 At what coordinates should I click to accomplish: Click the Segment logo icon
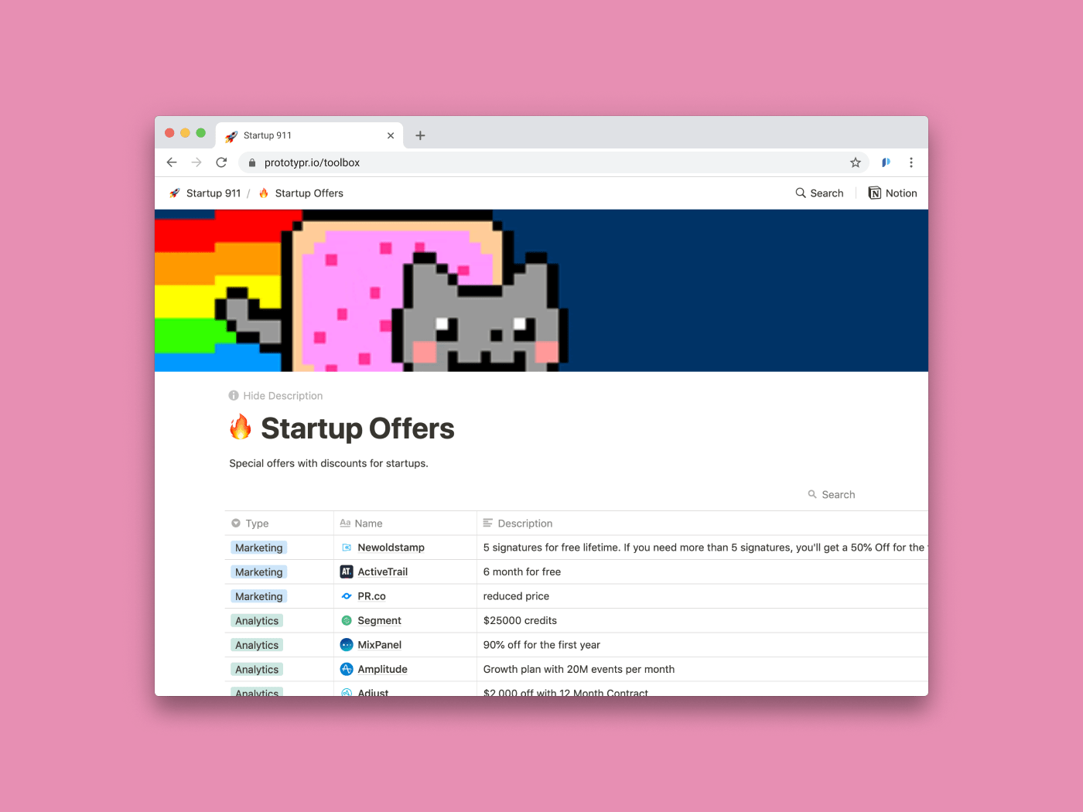pyautogui.click(x=347, y=621)
